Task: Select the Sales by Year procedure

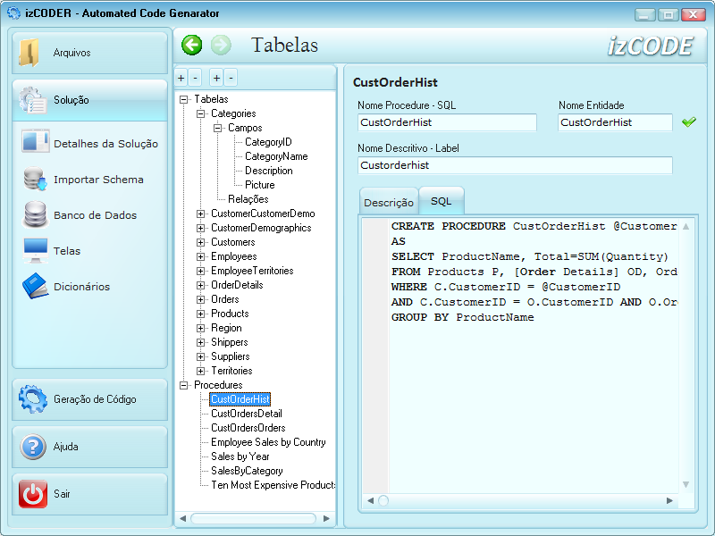Action: click(240, 456)
